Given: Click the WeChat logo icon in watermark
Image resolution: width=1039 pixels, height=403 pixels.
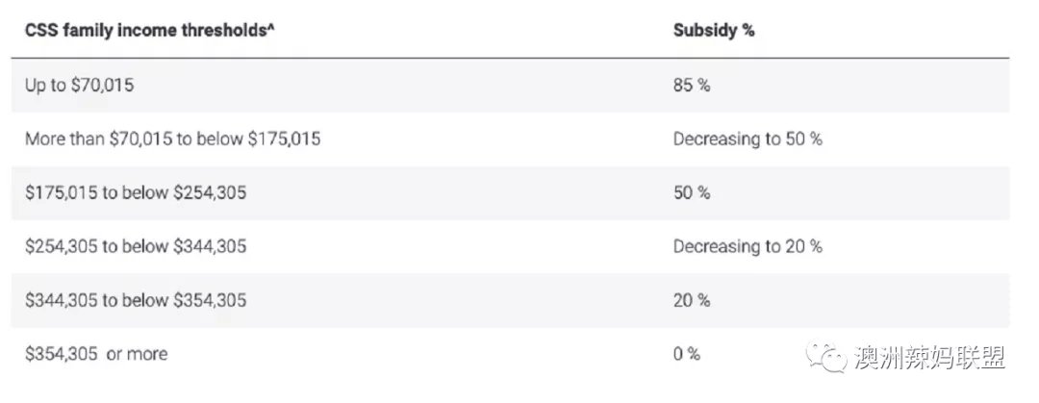Looking at the screenshot, I should 825,359.
